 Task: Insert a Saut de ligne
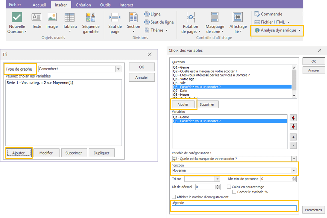tap(159, 22)
